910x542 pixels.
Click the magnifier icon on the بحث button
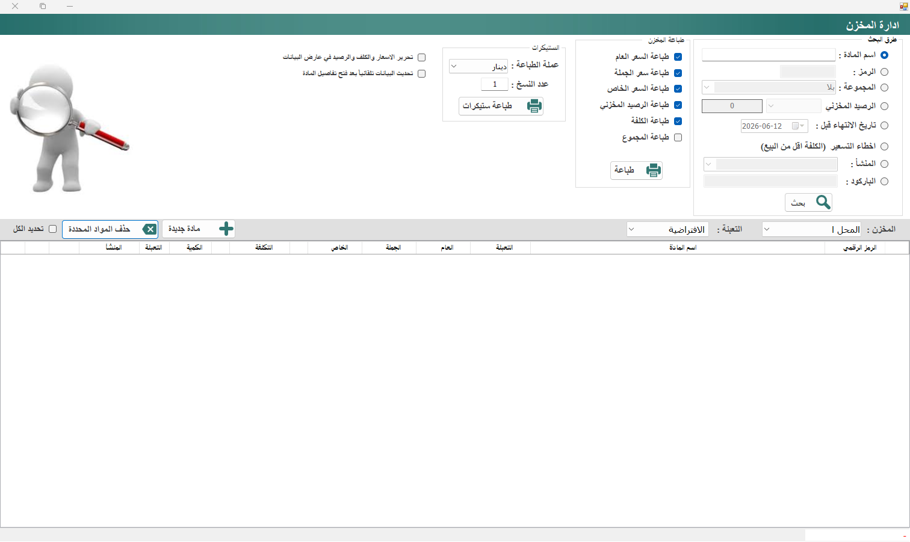(823, 202)
